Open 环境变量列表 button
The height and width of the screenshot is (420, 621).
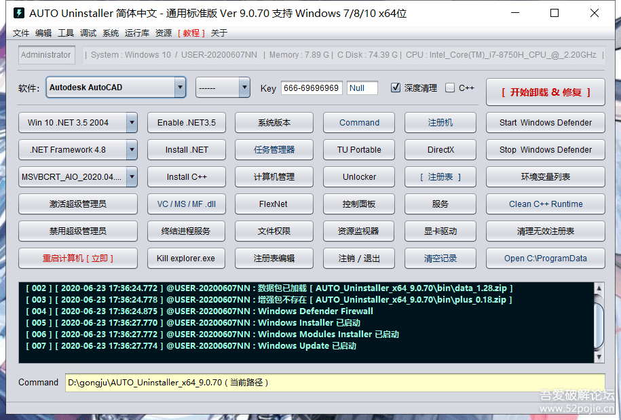(546, 177)
